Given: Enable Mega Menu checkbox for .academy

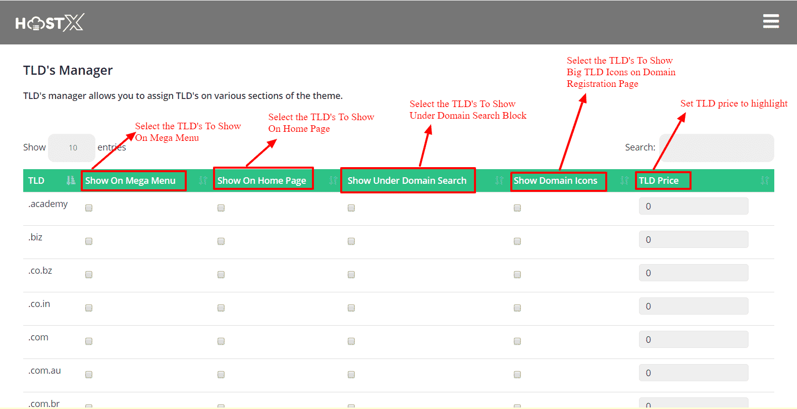Looking at the screenshot, I should [89, 208].
